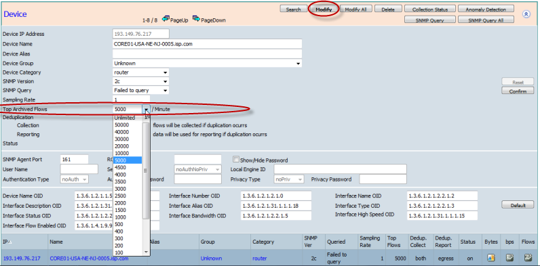The height and width of the screenshot is (266, 540).
Task: Click the Interface Type OID field
Action: [442, 206]
